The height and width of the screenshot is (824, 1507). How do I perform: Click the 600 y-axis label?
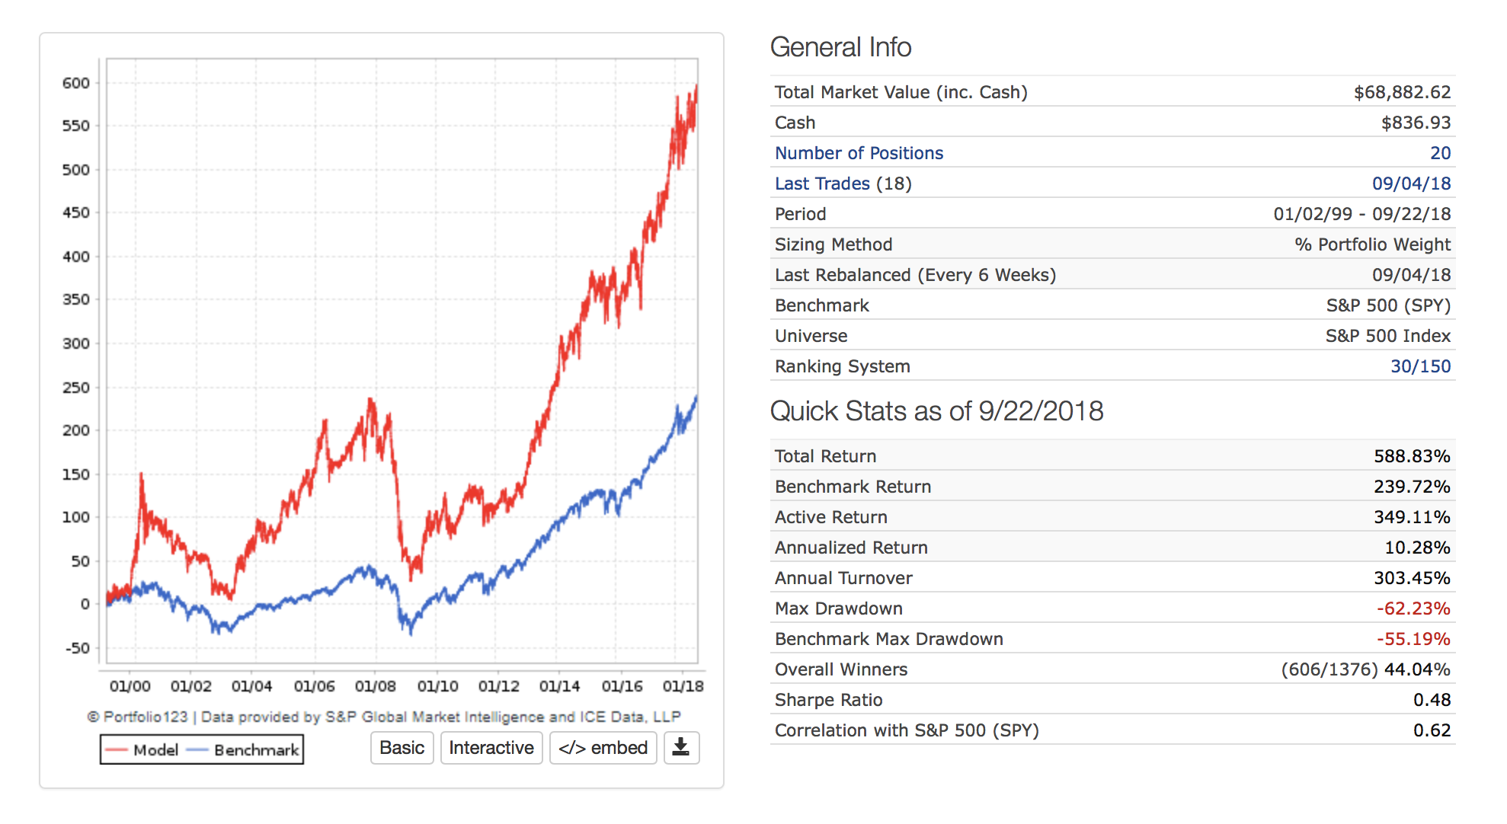(76, 83)
